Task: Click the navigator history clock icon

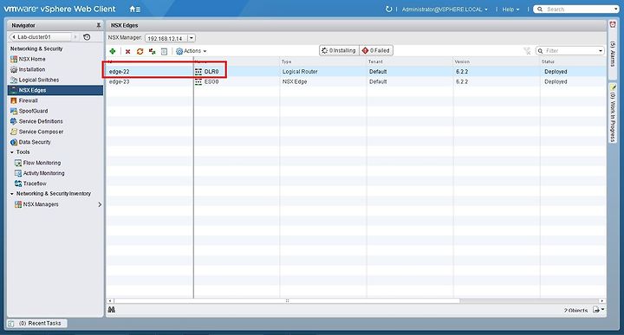Action: click(87, 37)
